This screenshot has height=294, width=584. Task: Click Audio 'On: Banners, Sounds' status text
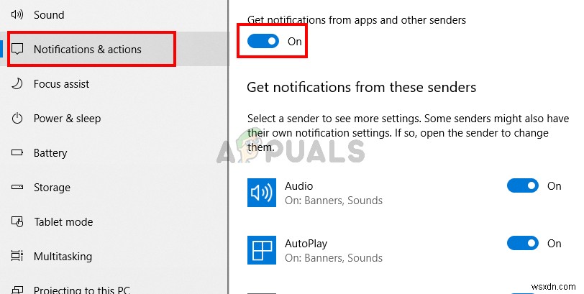click(x=334, y=201)
